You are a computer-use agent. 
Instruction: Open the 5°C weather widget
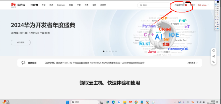[6, 102]
